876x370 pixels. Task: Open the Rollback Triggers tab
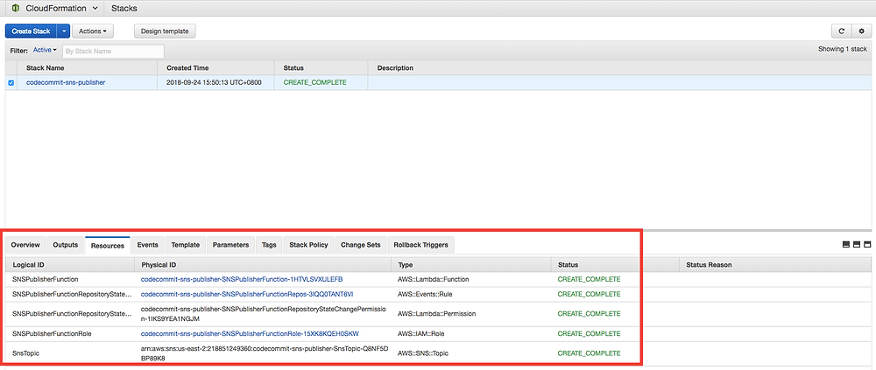point(420,244)
